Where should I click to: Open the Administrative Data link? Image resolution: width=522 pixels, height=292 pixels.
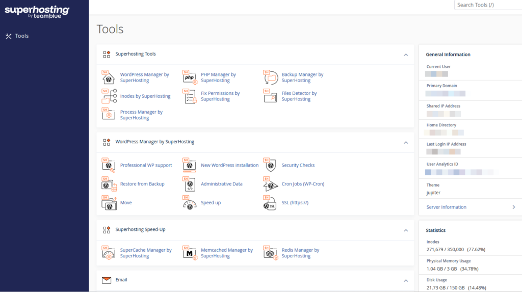tap(221, 184)
